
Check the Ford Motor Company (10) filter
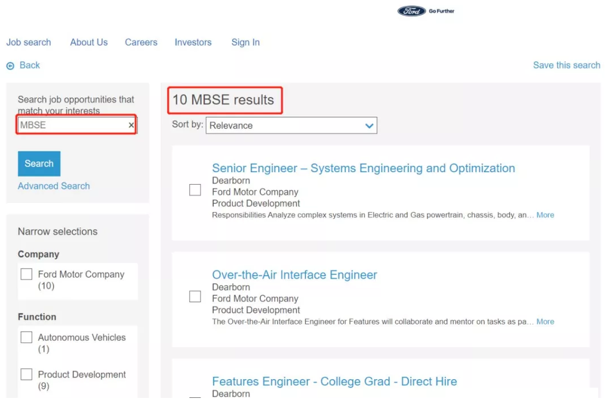click(26, 274)
